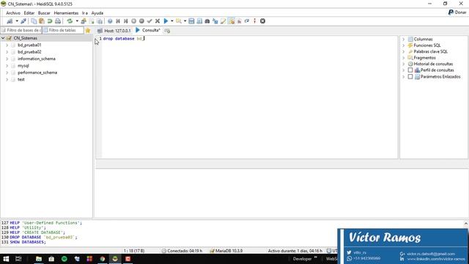Open dropdown next to session manager icon

[x=17, y=21]
